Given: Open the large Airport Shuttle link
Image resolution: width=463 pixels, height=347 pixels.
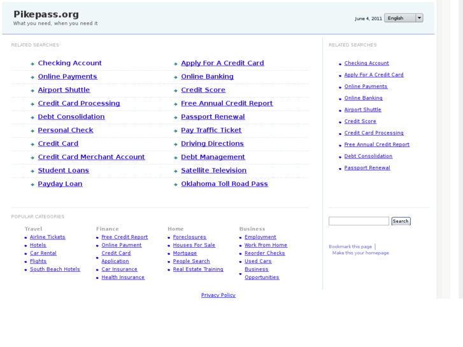Looking at the screenshot, I should click(64, 90).
